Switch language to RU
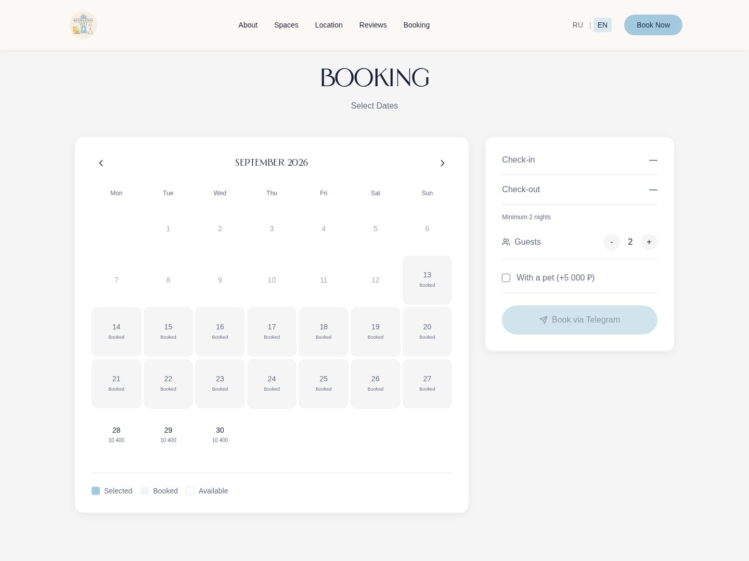 coord(578,25)
